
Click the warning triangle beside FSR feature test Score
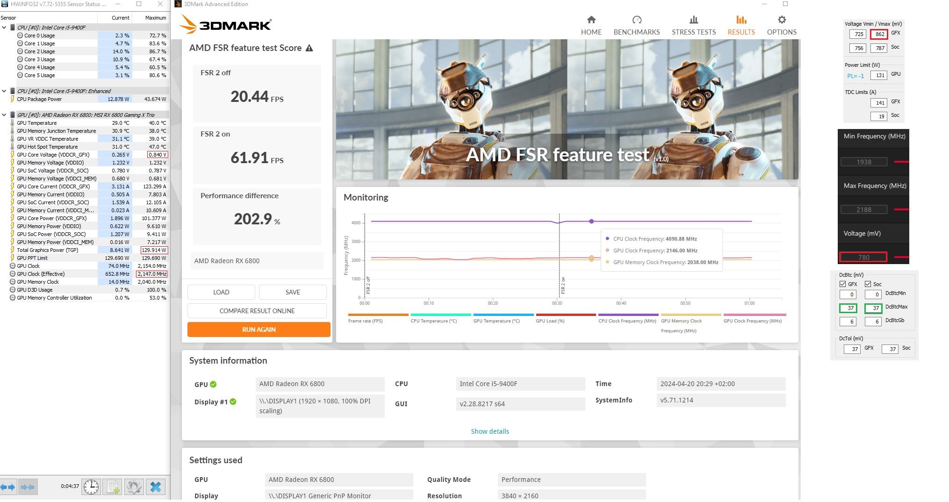(309, 48)
